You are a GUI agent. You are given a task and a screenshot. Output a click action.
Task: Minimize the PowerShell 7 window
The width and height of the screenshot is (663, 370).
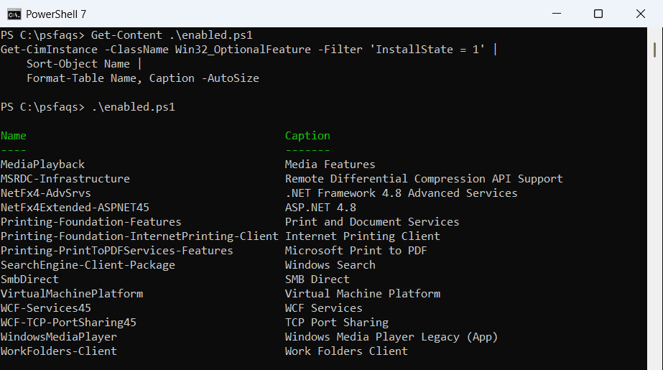tap(557, 14)
